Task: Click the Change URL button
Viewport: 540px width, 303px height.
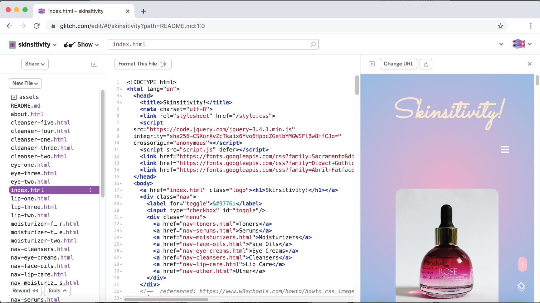Action: (398, 64)
